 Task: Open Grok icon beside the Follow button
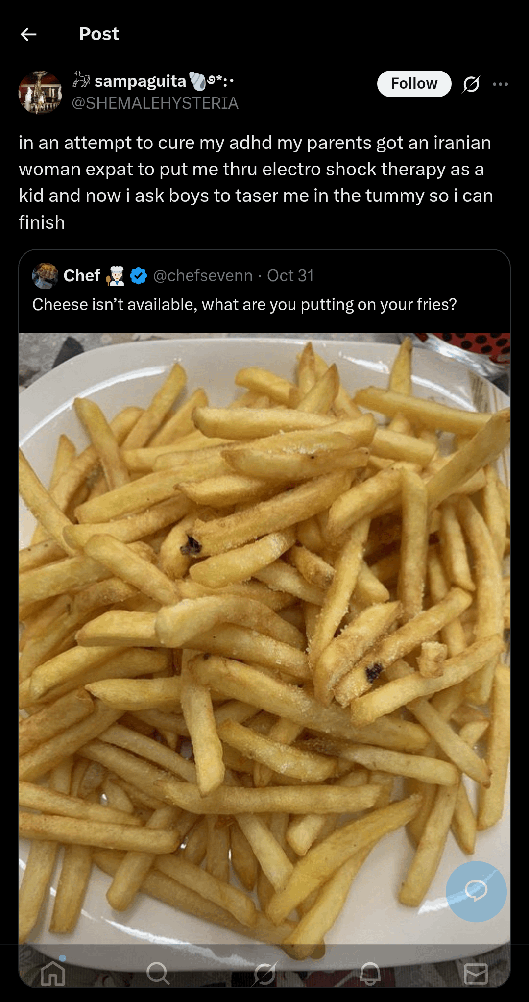471,84
